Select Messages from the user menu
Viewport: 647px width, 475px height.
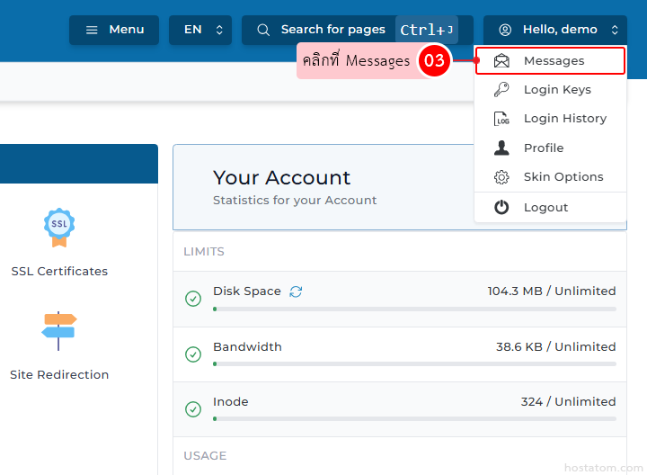click(x=554, y=61)
